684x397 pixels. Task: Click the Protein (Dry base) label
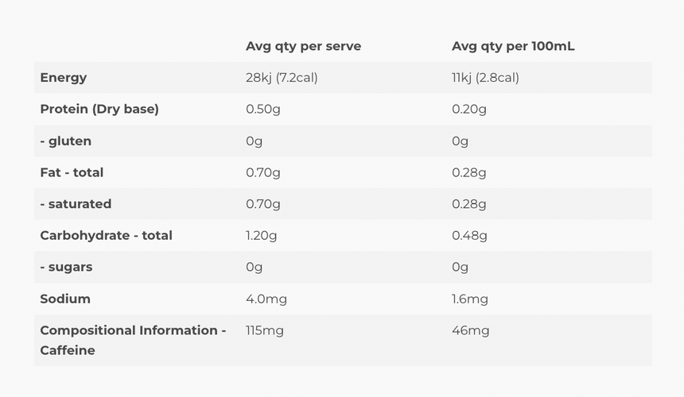click(x=99, y=110)
